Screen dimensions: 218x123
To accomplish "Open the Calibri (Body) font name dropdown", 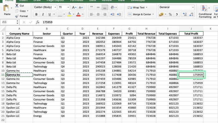I will click(55, 7).
